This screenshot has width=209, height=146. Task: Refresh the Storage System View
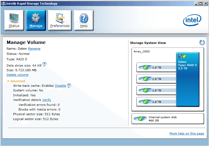click(x=202, y=43)
